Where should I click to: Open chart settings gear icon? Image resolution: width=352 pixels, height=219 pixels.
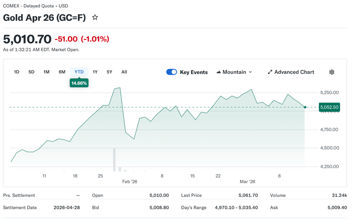332,72
